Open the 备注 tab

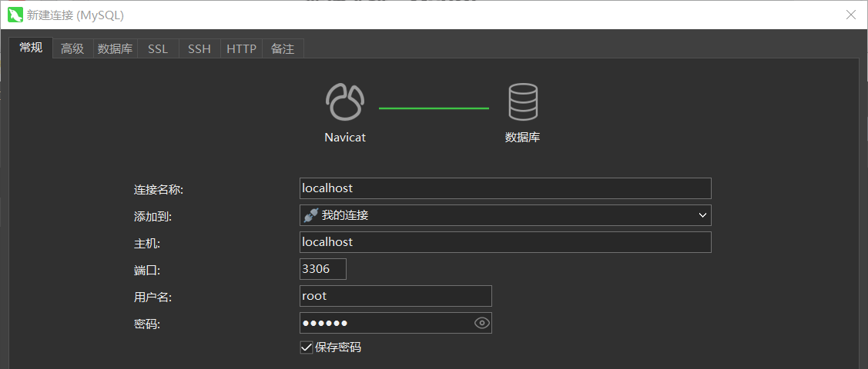pyautogui.click(x=283, y=48)
